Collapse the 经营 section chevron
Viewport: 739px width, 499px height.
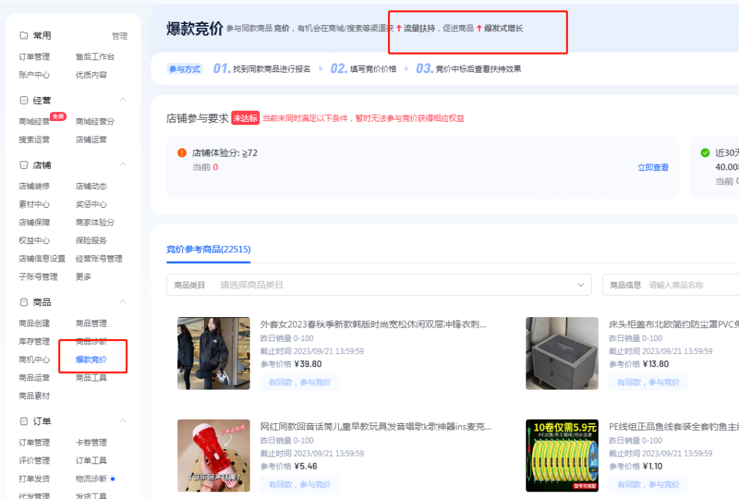125,99
